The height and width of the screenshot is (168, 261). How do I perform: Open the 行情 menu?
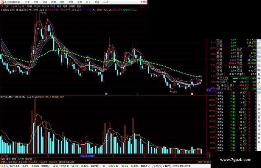click(27, 2)
